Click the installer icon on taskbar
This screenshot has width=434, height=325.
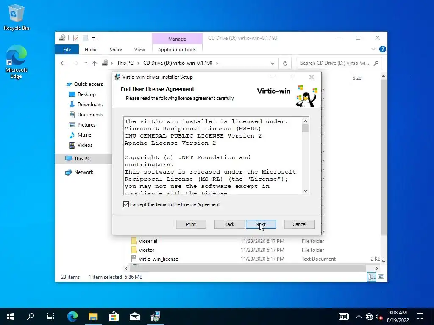point(155,317)
